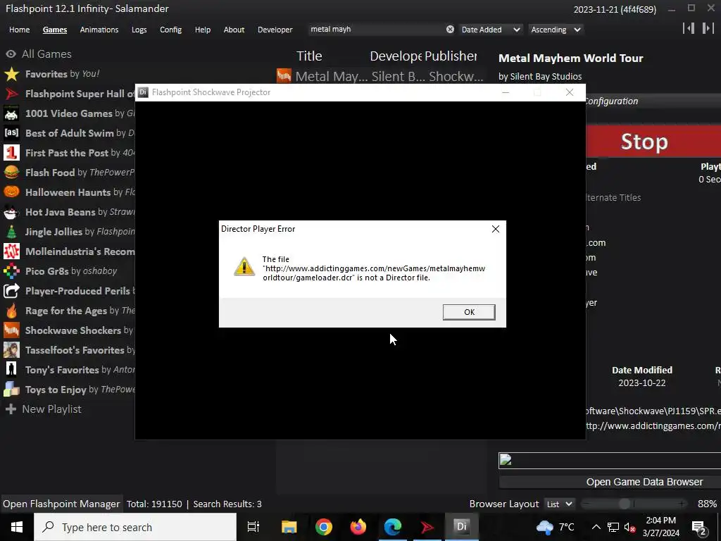Open the Date Added sort dropdown
The image size is (721, 541).
coord(491,30)
